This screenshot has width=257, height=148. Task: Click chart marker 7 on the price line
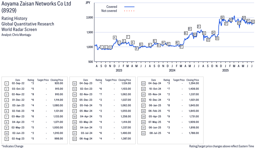pos(128,37)
